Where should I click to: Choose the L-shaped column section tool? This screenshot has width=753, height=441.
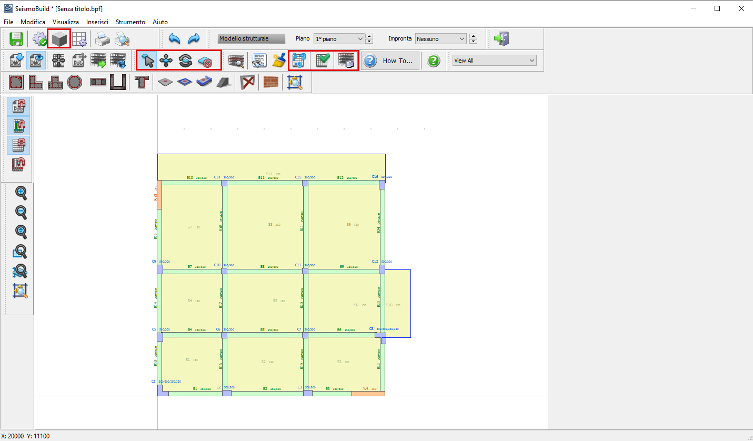pyautogui.click(x=36, y=83)
